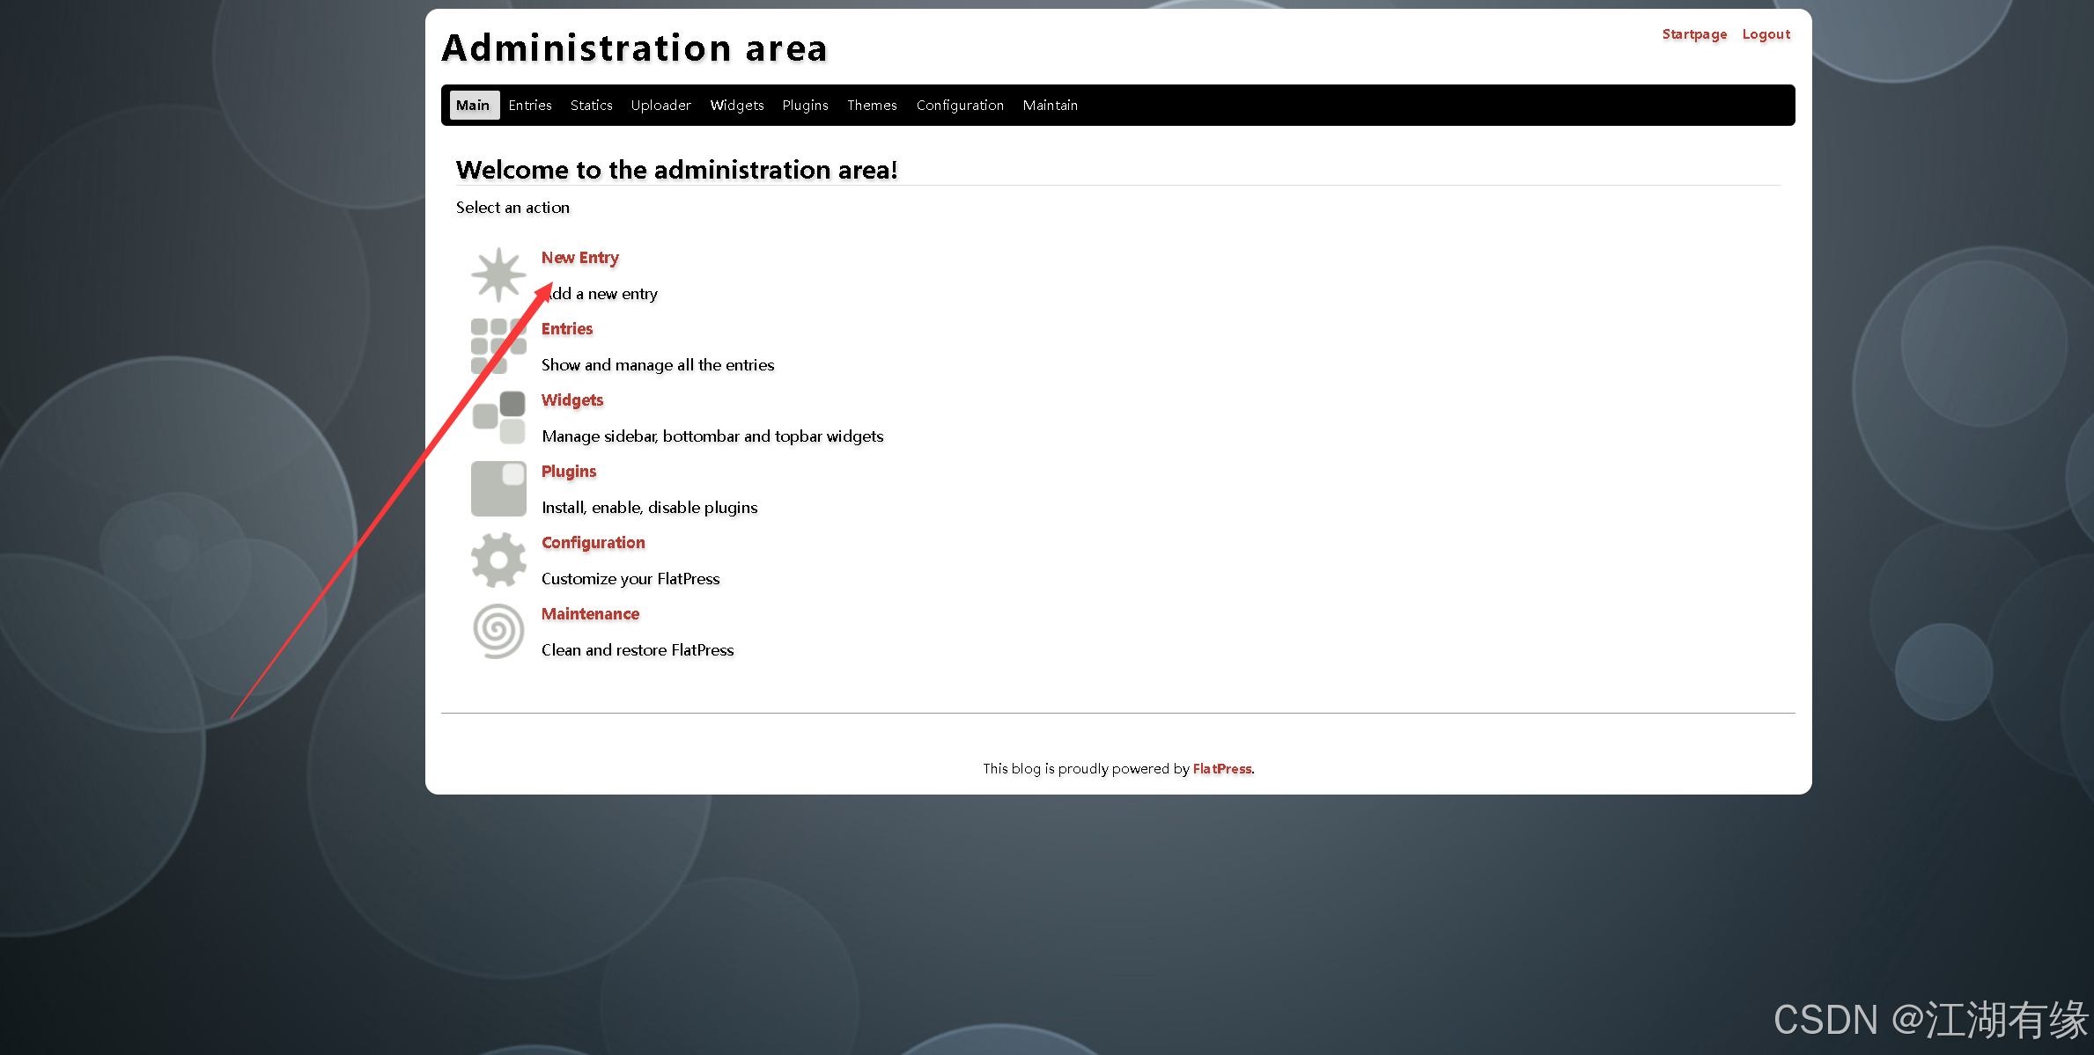Screen dimensions: 2094x1055
Task: Open the Maintain tab in navigation bar
Action: point(1050,106)
